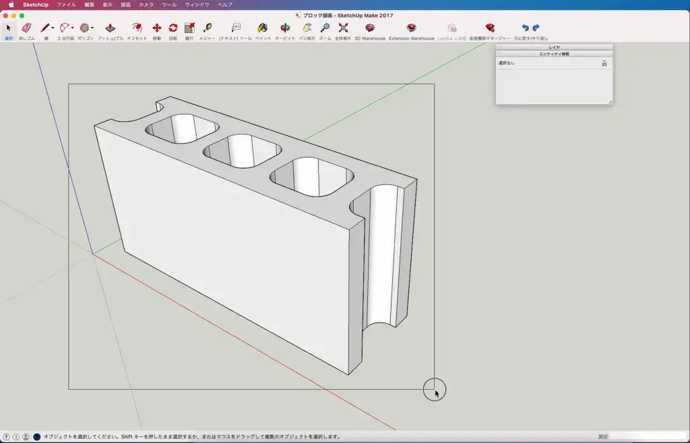Image resolution: width=690 pixels, height=443 pixels.
Task: Expand the arc tool dropdown arrow
Action: 73,28
